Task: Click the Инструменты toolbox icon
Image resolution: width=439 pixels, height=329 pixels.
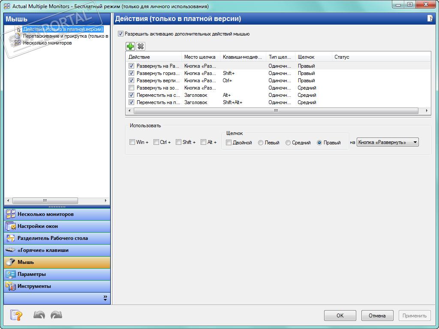Action: coord(11,286)
